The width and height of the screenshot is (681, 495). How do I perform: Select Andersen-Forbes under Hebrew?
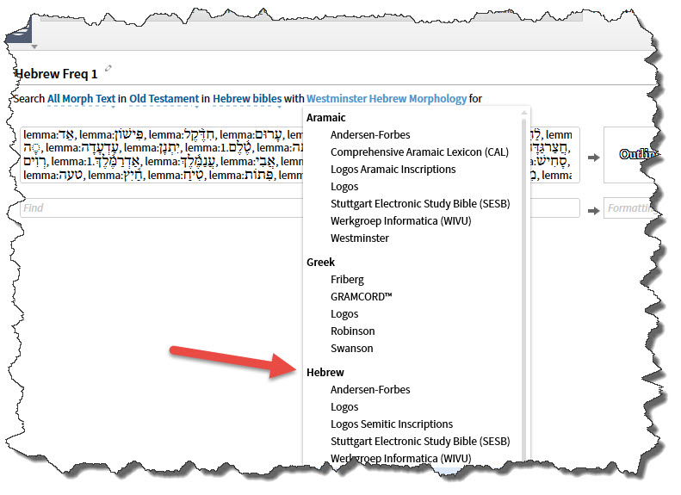[370, 390]
